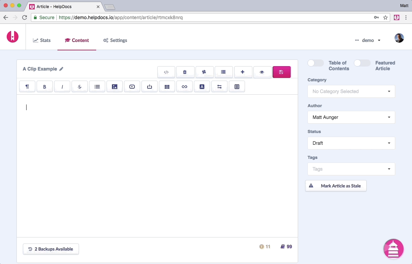Screen dimensions: 412x264
Task: Click the swap arrows toolbar icon
Action: click(219, 87)
